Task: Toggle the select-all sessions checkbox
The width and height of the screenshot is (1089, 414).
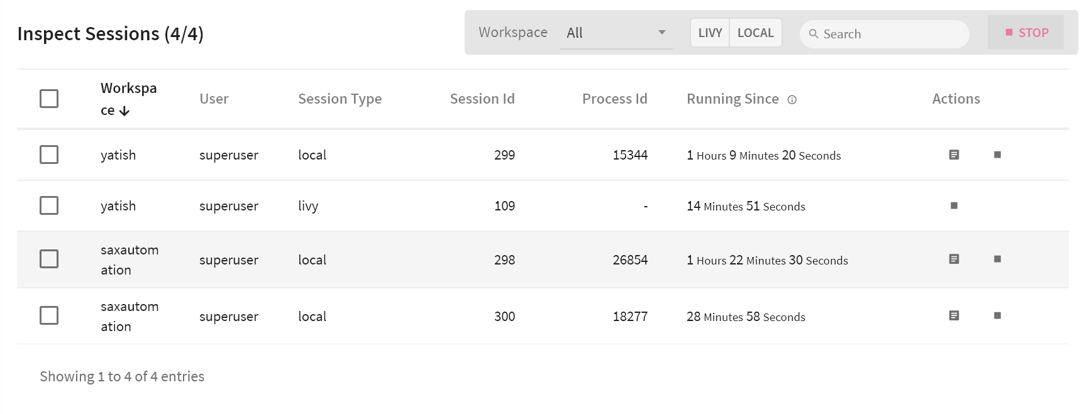Action: 49,99
